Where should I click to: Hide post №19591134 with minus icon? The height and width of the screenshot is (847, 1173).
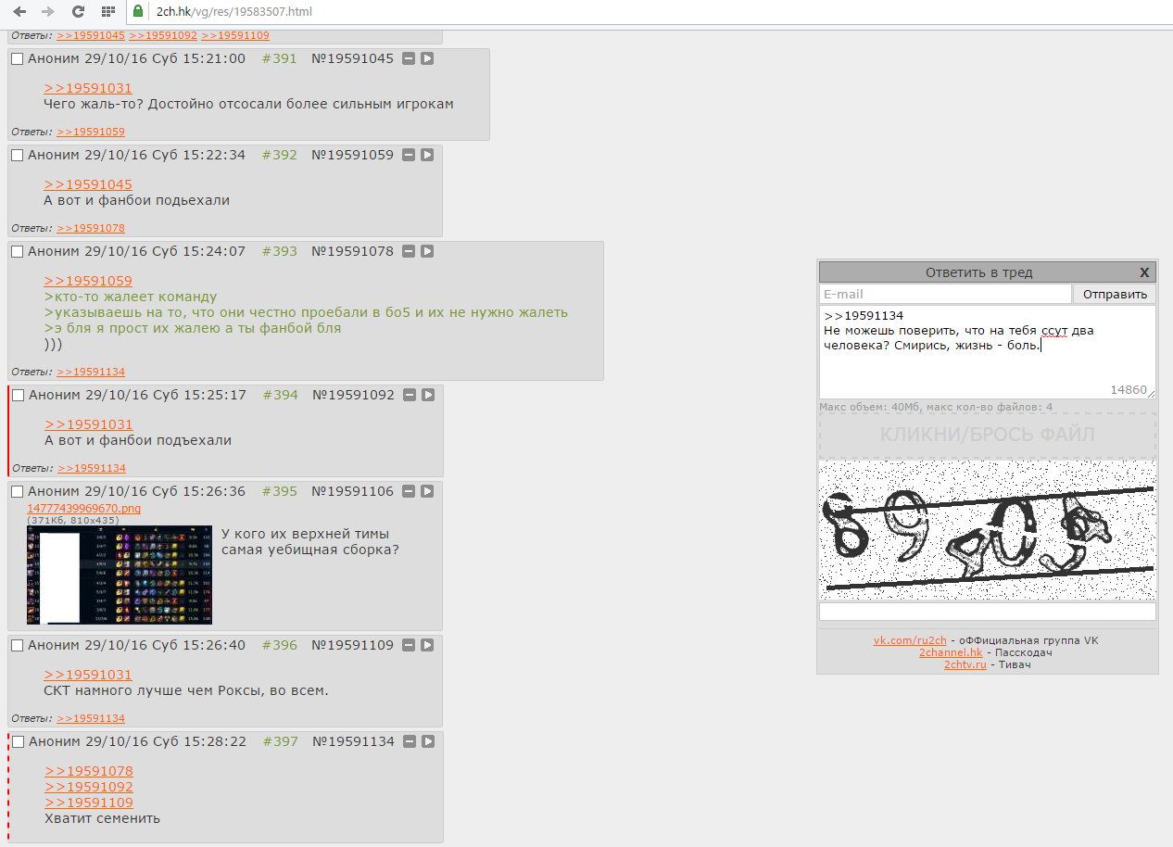[x=410, y=741]
